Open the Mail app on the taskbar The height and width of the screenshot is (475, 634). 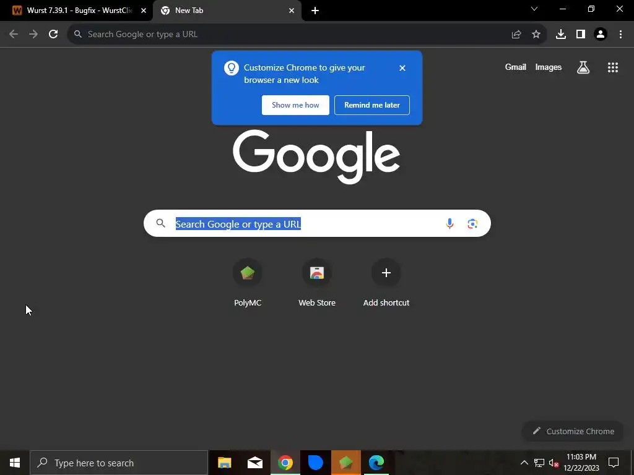(254, 463)
